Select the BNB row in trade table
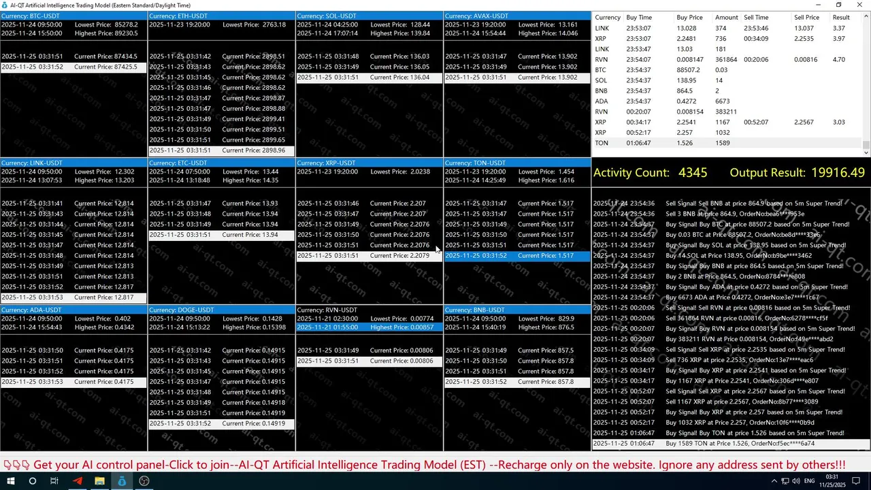The height and width of the screenshot is (490, 871). pos(727,91)
